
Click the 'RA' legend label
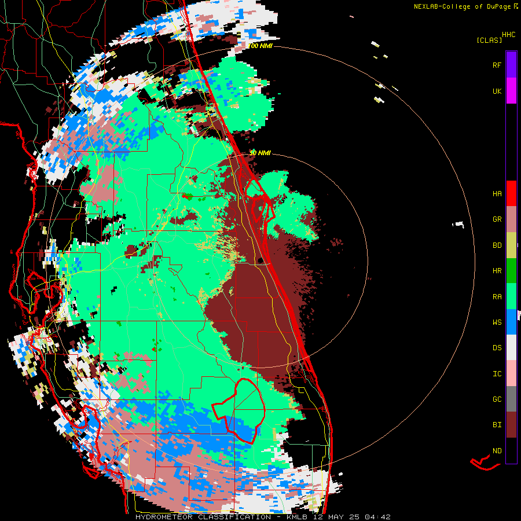click(497, 297)
